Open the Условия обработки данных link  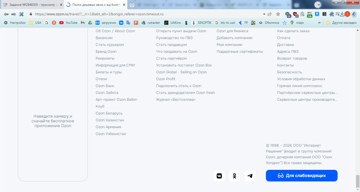pos(301,79)
